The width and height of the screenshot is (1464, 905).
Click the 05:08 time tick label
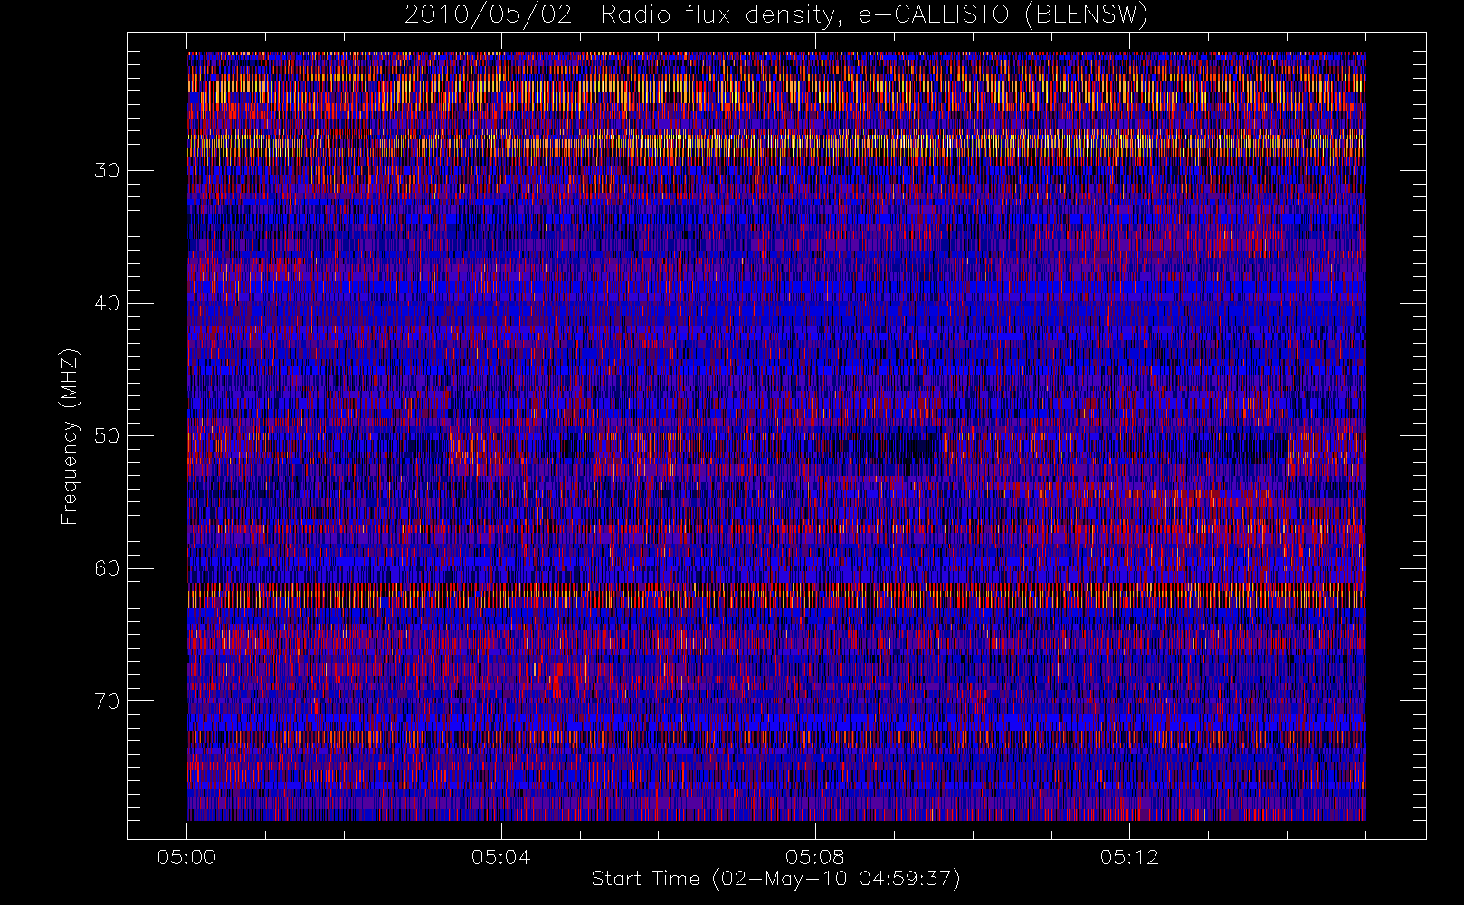click(x=815, y=857)
